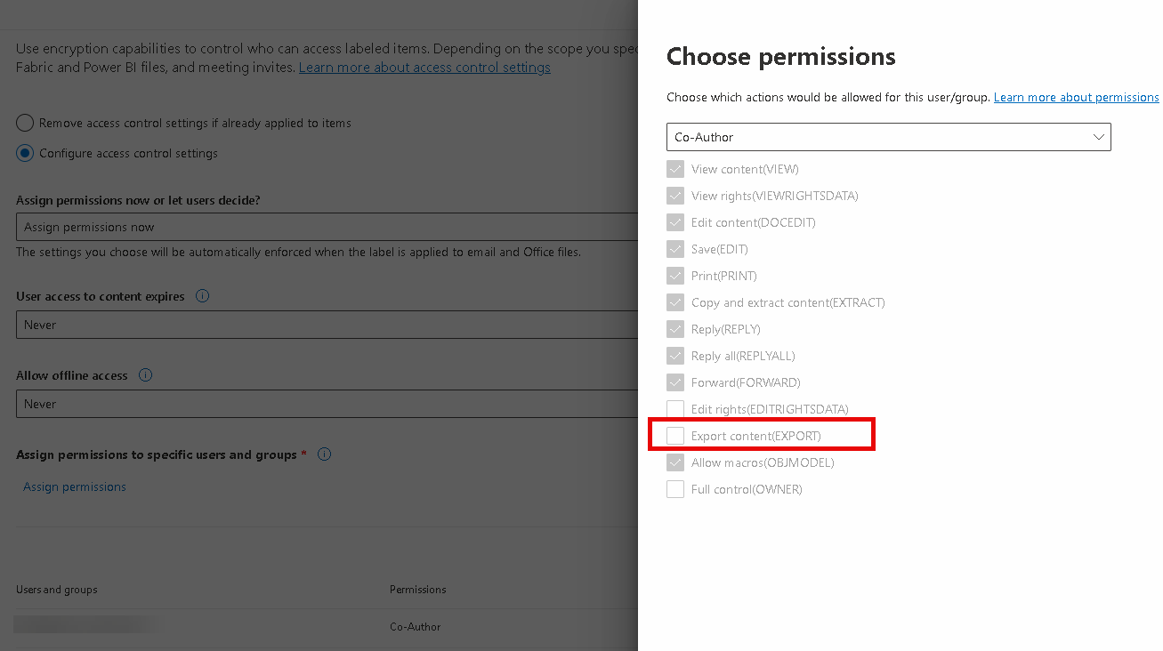Uncheck the Print(PRINT) checkbox
The image size is (1163, 651).
675,276
